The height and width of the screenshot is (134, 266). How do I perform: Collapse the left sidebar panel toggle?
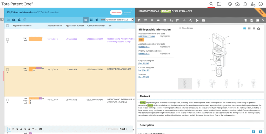click(x=2, y=19)
